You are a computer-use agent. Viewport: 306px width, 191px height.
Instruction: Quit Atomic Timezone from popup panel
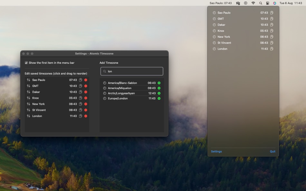pyautogui.click(x=273, y=151)
